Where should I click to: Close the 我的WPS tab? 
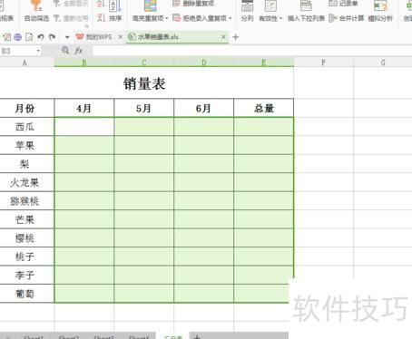tap(120, 37)
